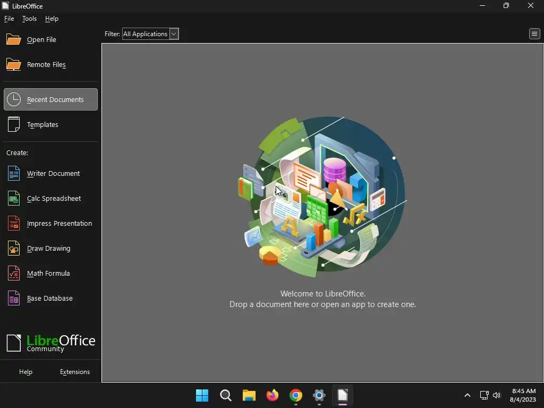Open the hamburger actions menu icon
This screenshot has width=544, height=408.
(x=534, y=34)
